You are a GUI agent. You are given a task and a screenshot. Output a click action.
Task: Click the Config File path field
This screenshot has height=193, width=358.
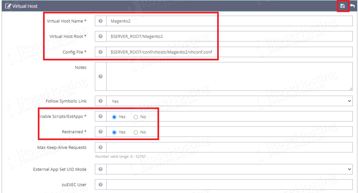pos(229,52)
